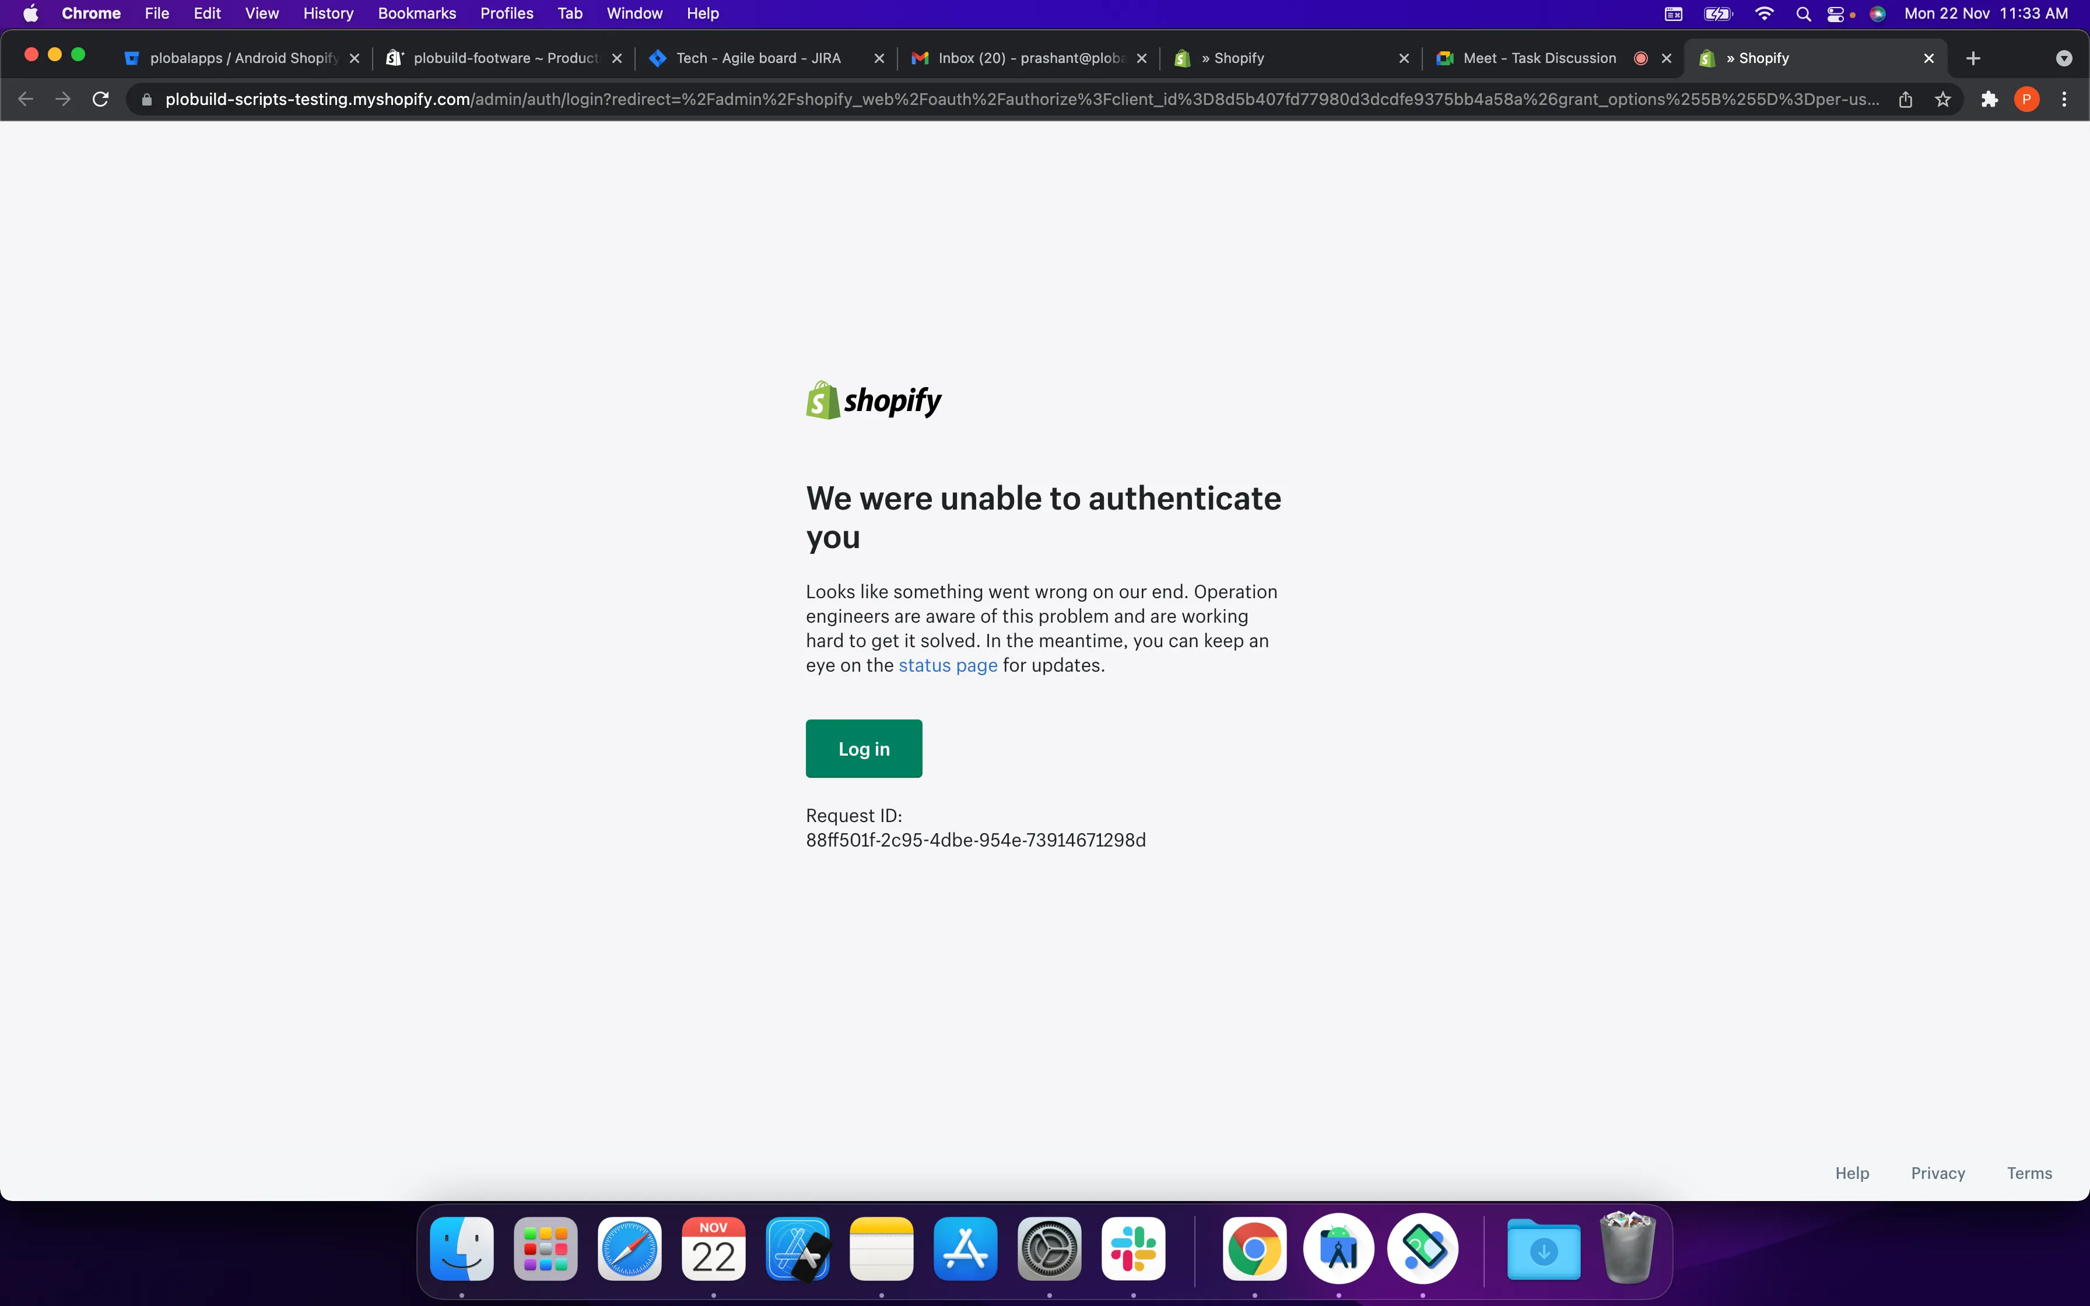The height and width of the screenshot is (1306, 2090).
Task: Open the Help footer link
Action: coord(1851,1173)
